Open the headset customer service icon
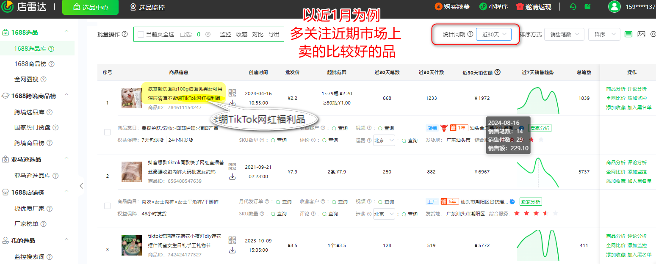Viewport: 656px width, 264px height. 573,6
